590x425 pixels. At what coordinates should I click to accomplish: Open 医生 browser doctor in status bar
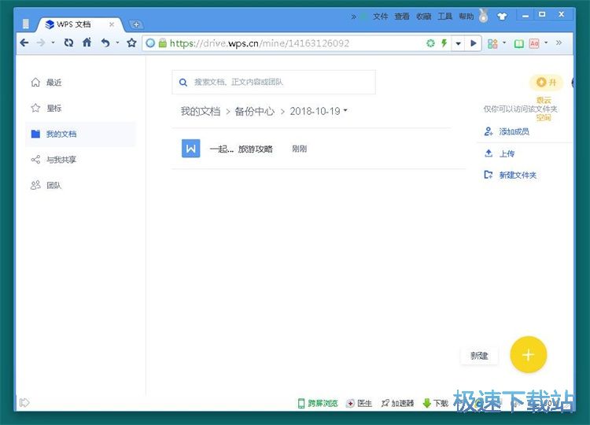pos(359,403)
